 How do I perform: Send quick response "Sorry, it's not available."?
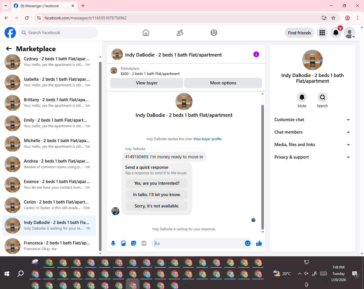point(157,206)
